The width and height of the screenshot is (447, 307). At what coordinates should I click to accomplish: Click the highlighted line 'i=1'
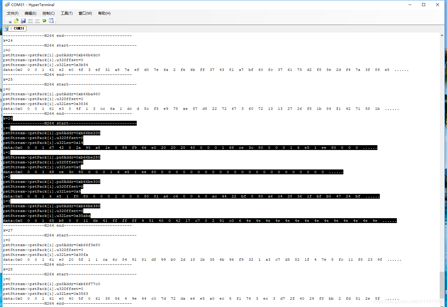[7, 152]
